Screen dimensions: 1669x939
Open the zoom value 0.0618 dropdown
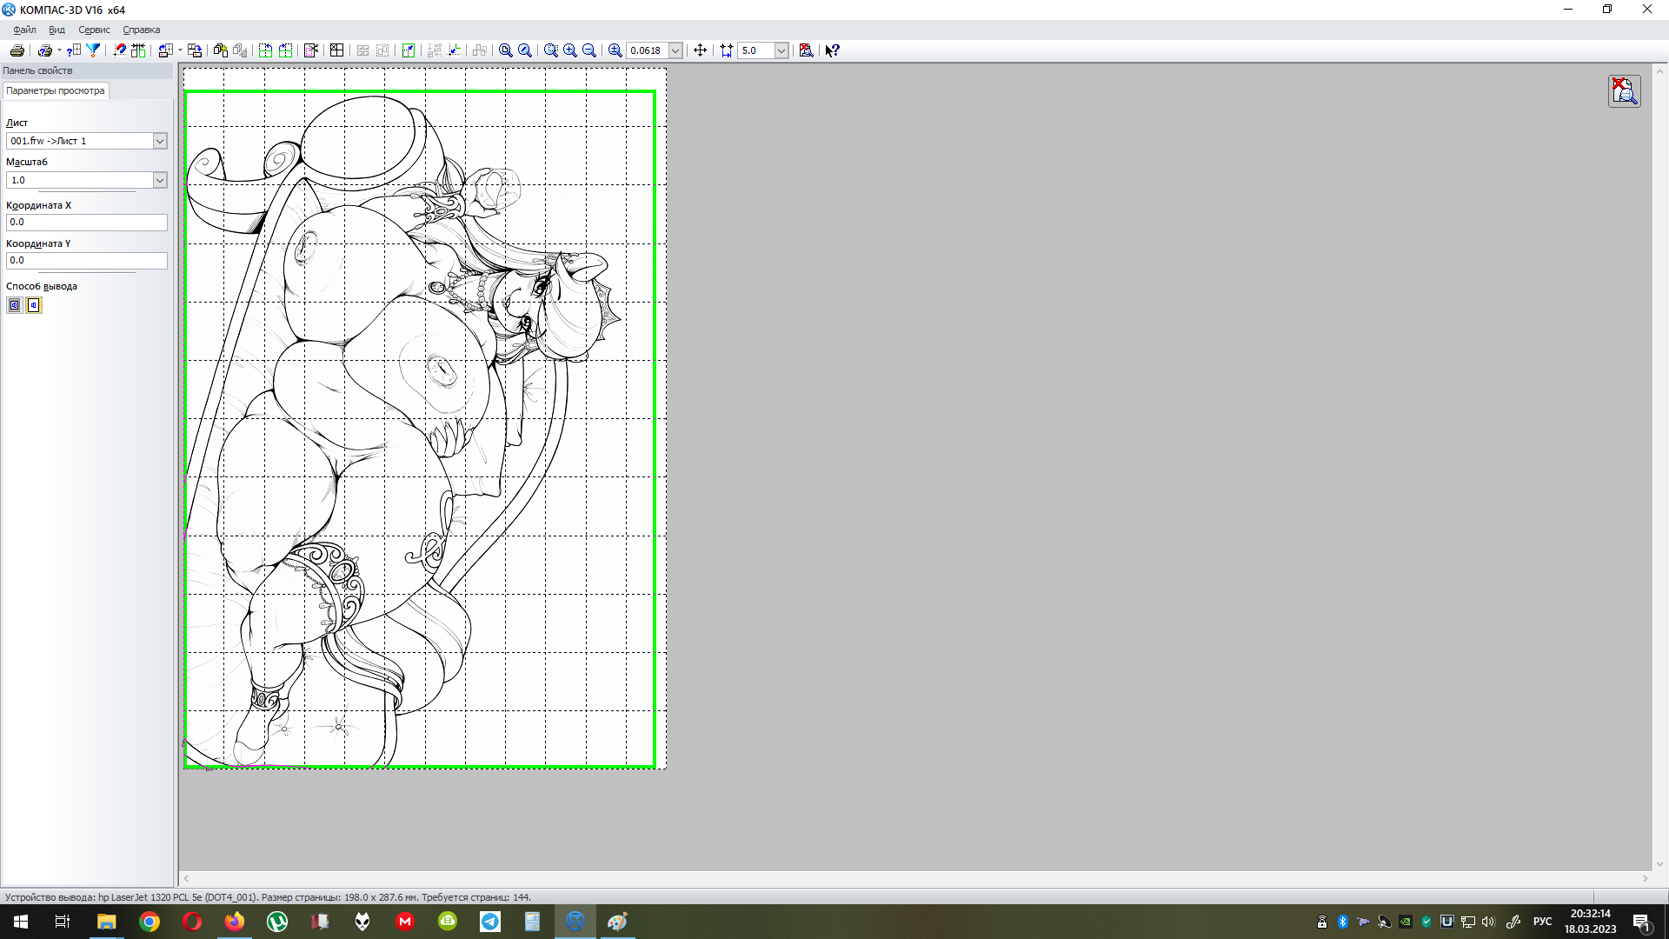675,50
